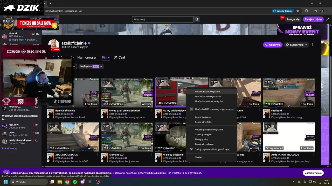Select Kopiuj grafikę menu entry

pos(211,139)
